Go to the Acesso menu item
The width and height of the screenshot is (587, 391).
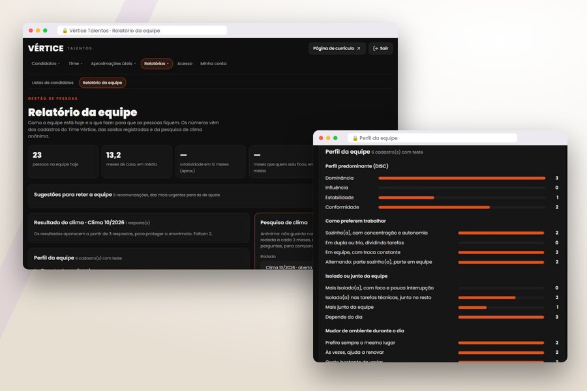click(185, 64)
